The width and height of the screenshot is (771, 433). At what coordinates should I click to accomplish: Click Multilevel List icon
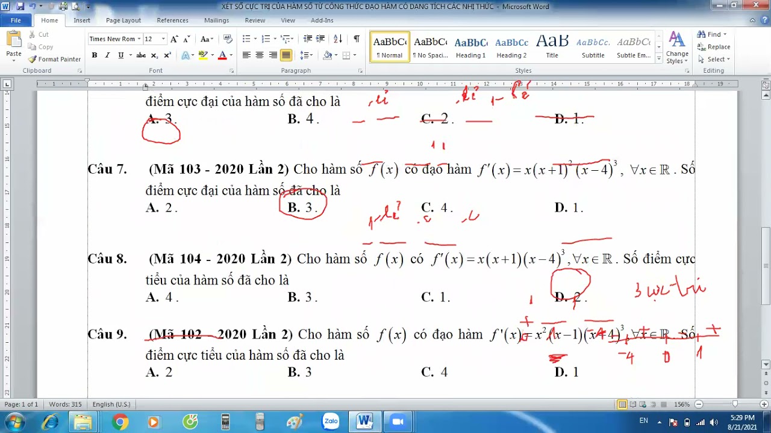(x=286, y=39)
